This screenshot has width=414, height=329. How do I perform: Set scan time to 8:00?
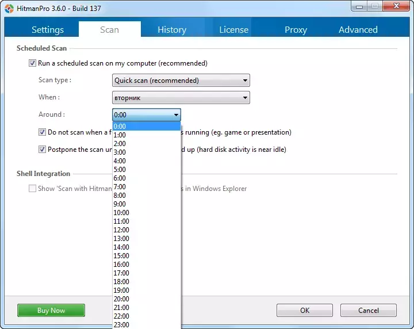(x=147, y=196)
